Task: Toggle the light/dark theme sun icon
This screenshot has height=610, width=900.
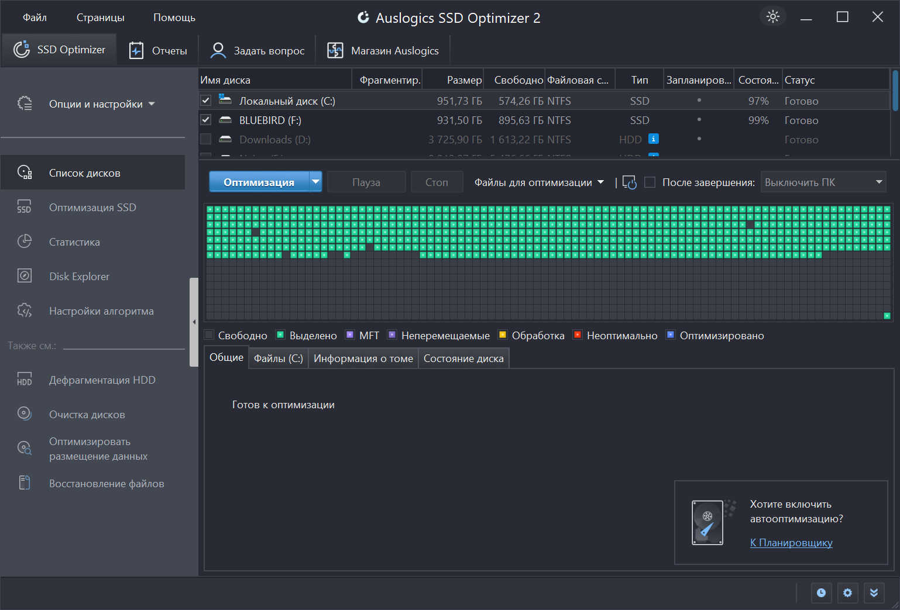Action: 773,17
